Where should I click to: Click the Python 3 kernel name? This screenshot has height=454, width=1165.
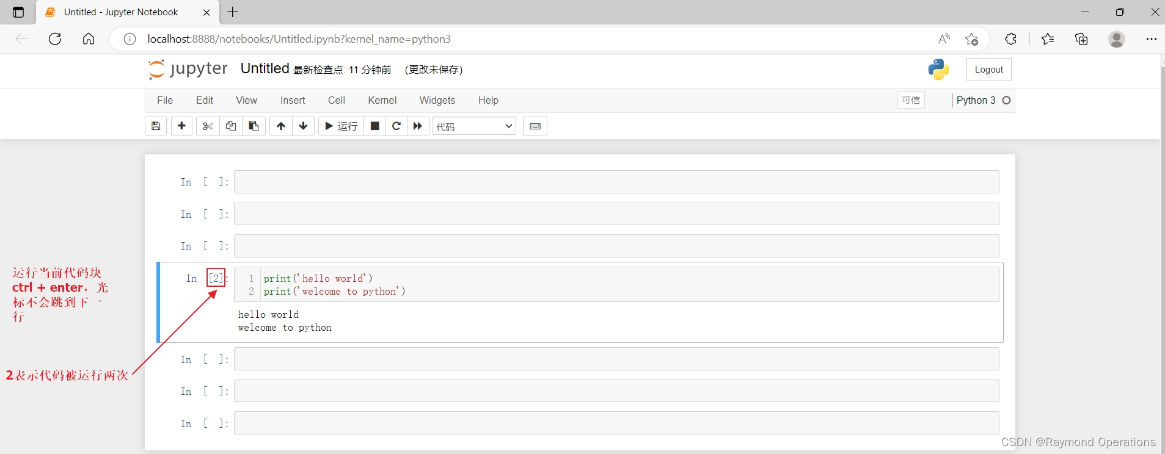(x=976, y=100)
